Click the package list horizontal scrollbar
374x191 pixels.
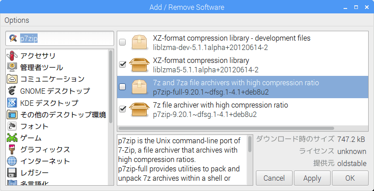tap(226, 128)
